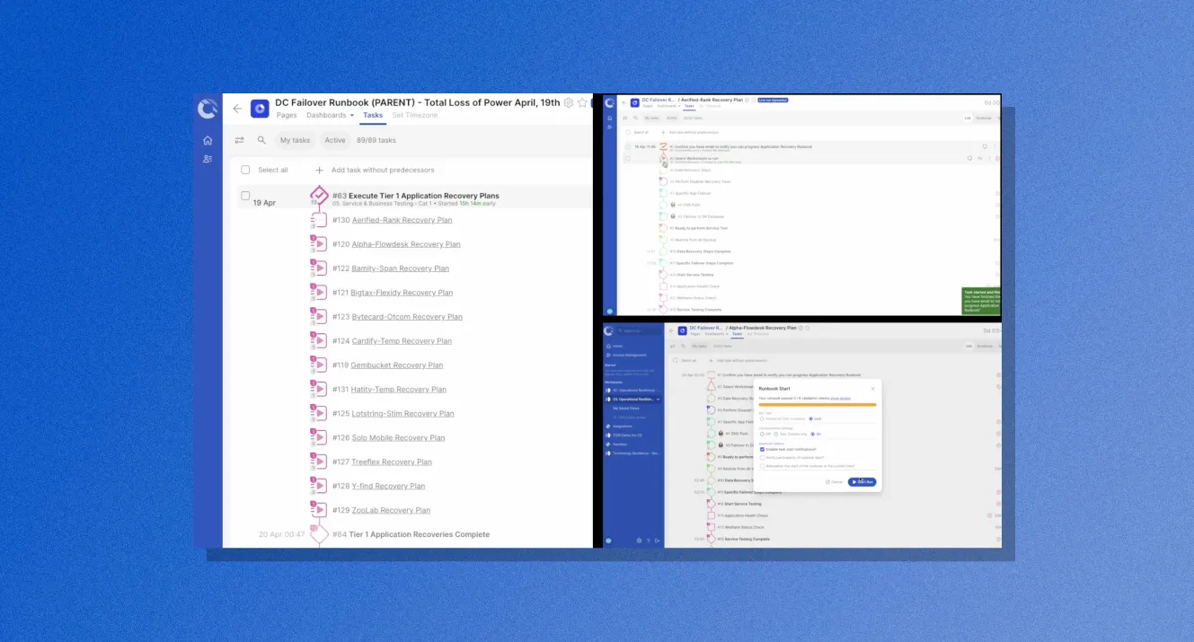Collapse the 03. Operational Resilience workspace
The image size is (1194, 642).
click(x=659, y=400)
